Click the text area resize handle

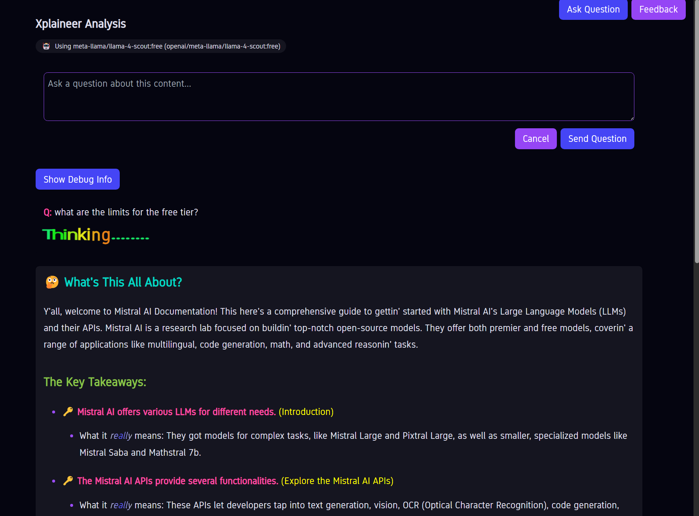coord(632,118)
